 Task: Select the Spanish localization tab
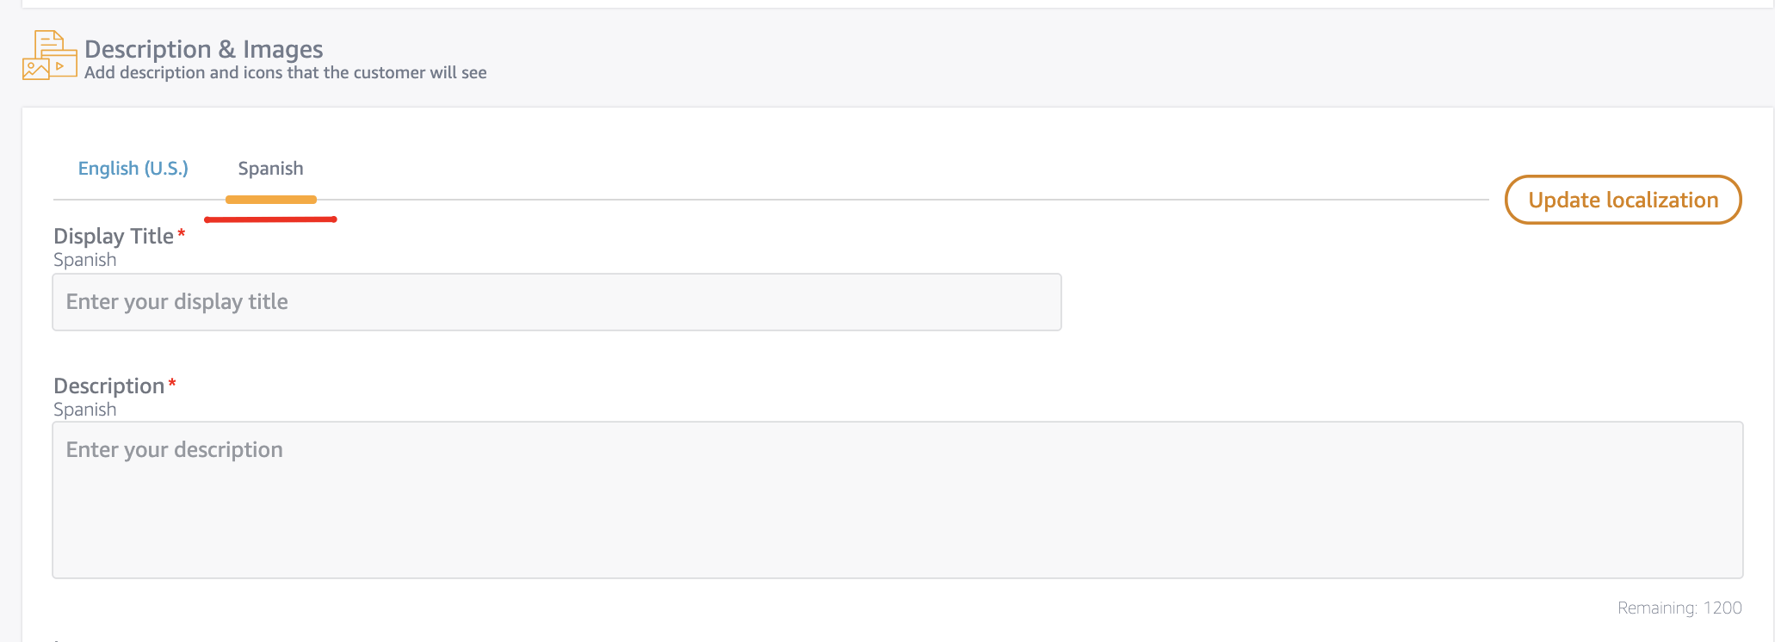pos(270,168)
